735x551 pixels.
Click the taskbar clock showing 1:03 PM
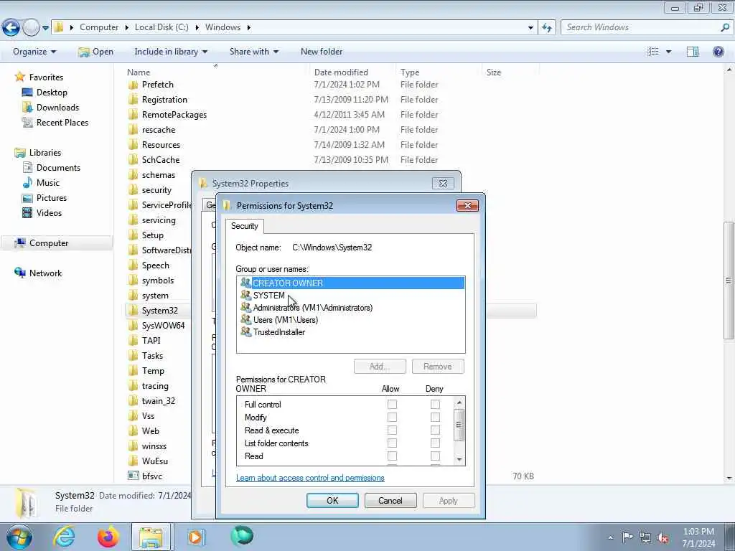698,537
